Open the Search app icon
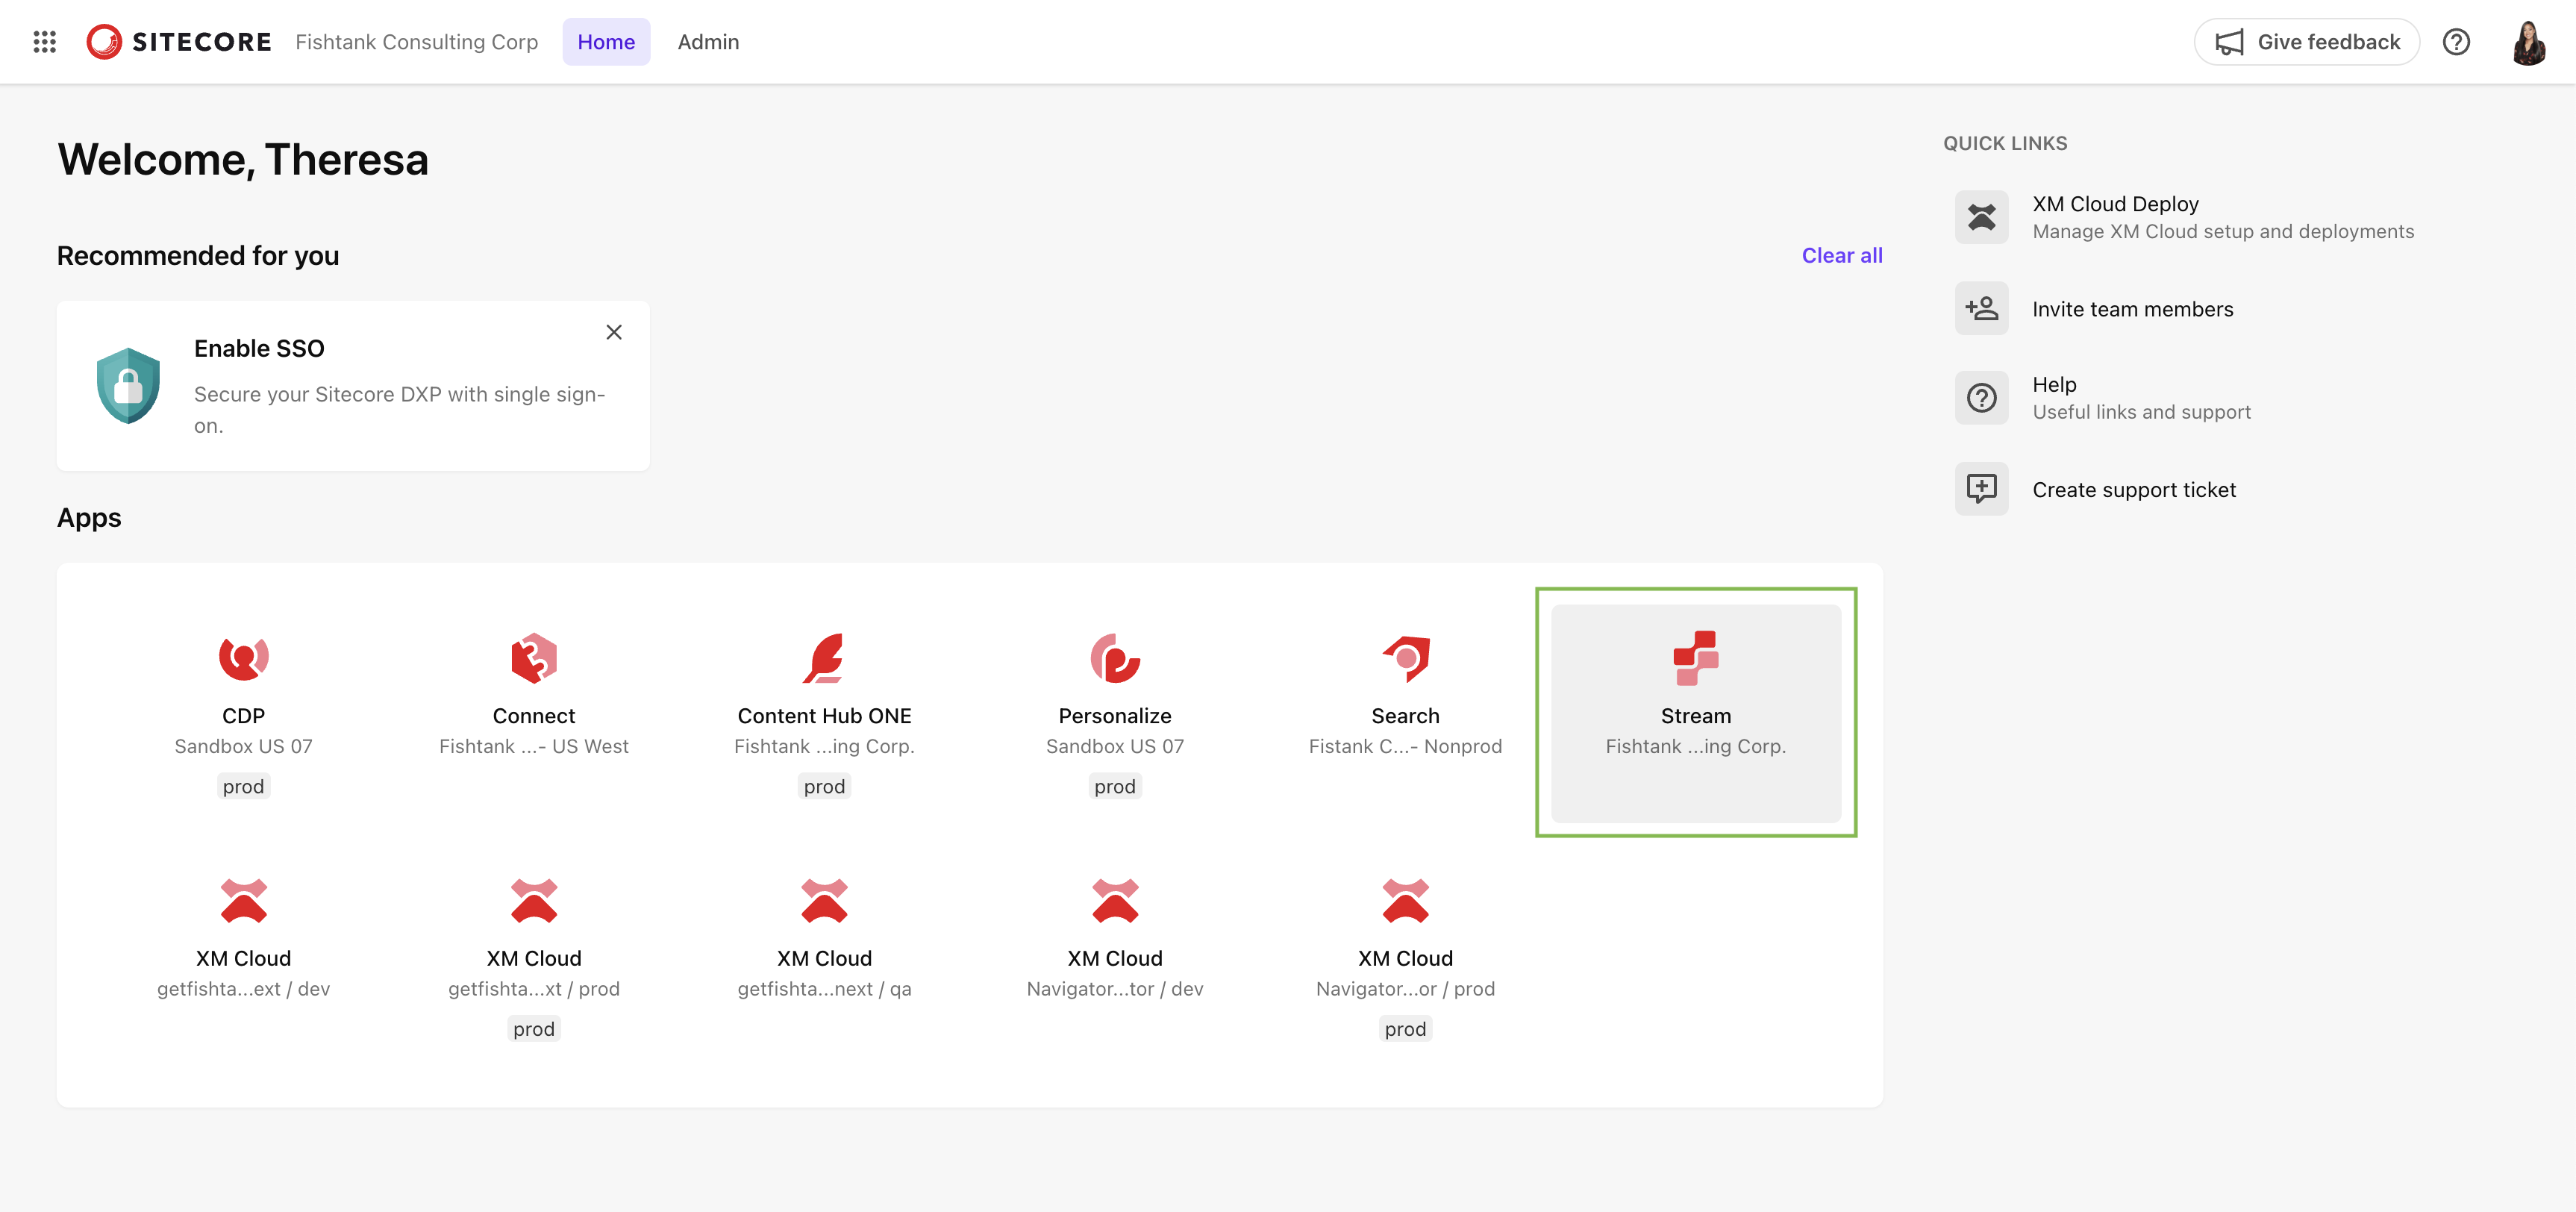Screen dimensions: 2576x1212 tap(1405, 658)
